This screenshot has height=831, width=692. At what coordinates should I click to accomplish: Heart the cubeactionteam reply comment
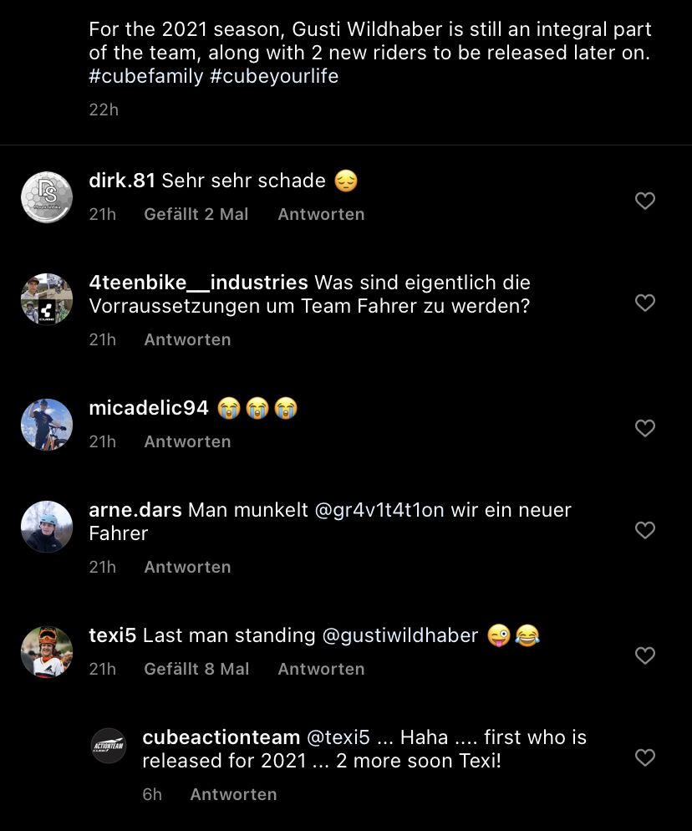click(644, 757)
